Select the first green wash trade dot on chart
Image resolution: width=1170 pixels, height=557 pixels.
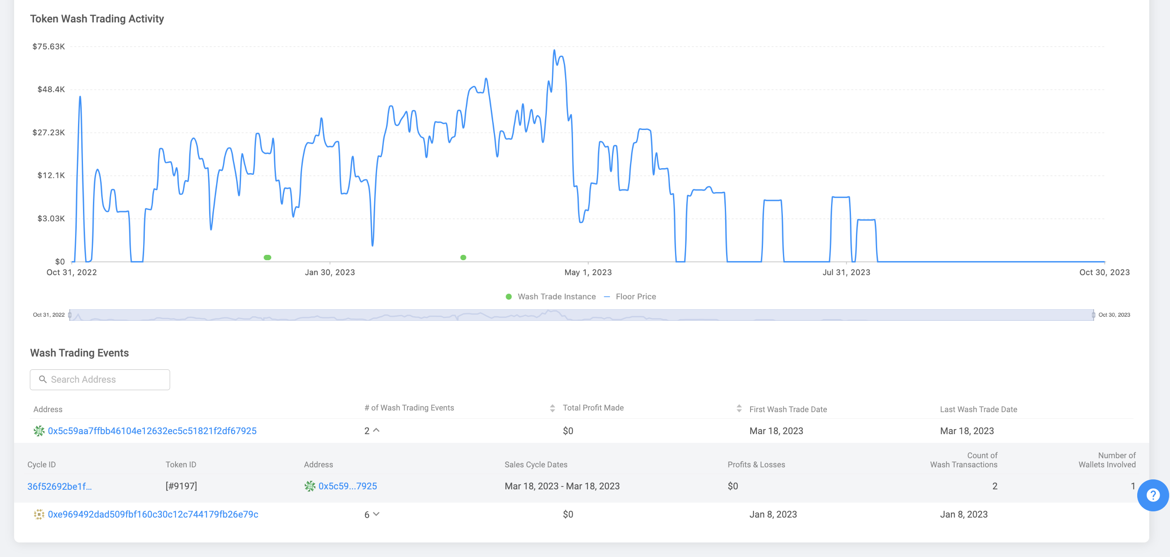click(267, 257)
